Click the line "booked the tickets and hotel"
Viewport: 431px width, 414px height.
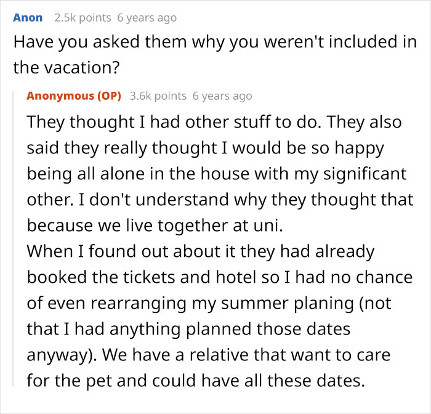[220, 277]
